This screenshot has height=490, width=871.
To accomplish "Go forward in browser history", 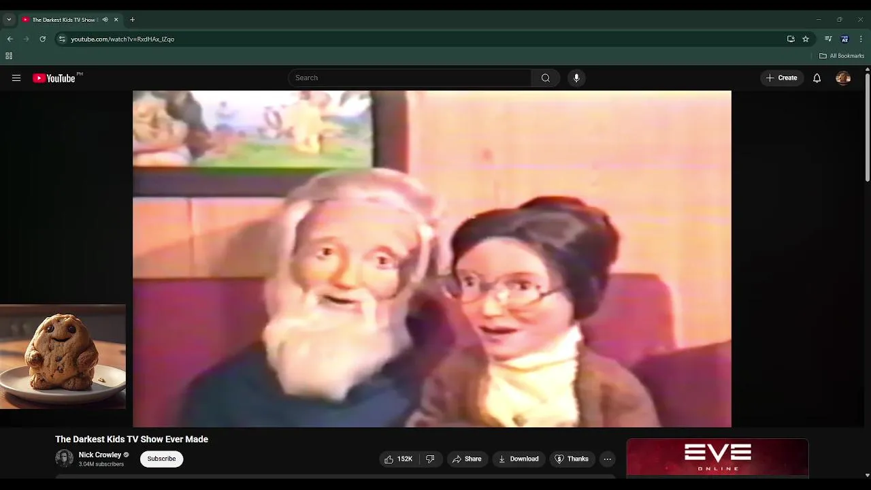I will pos(26,39).
